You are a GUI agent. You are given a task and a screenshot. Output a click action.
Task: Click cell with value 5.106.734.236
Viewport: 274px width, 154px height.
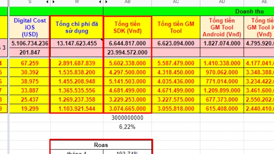(30, 43)
